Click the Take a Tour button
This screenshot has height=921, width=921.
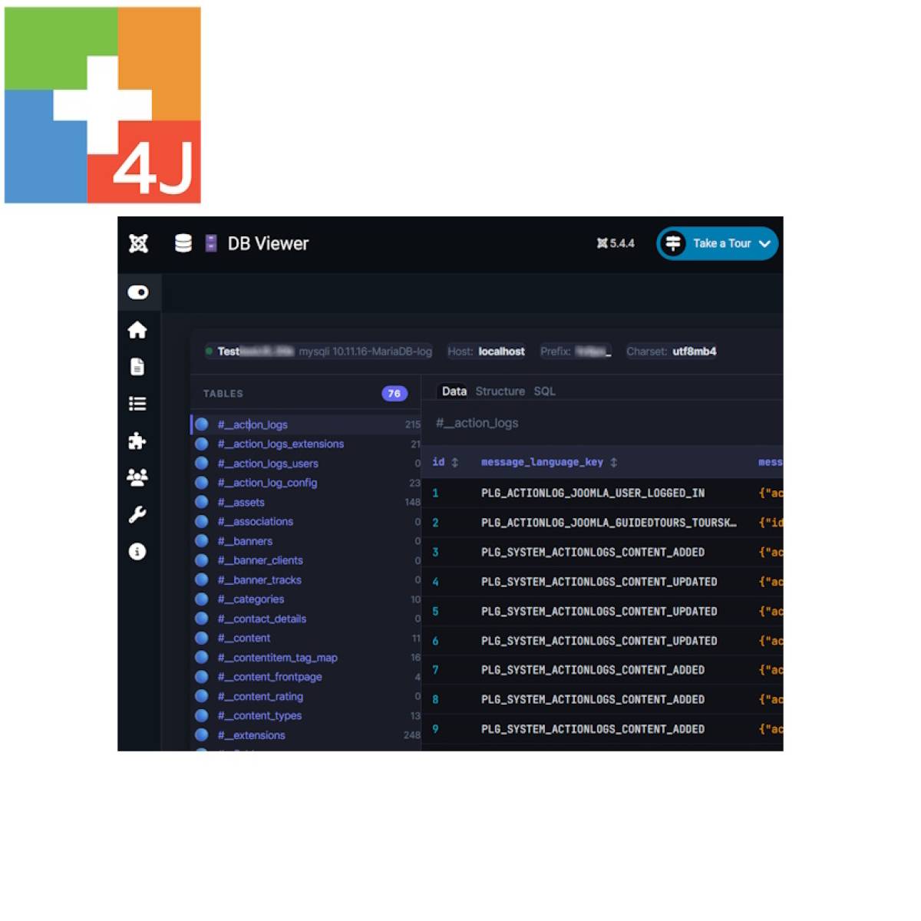tap(717, 243)
